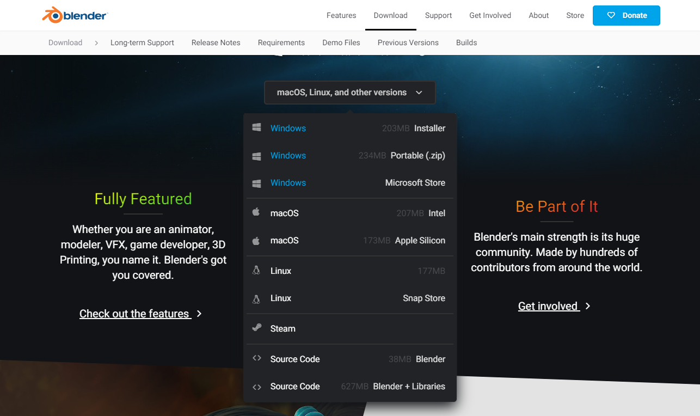Select Source Code Blender + Libraries
Viewport: 700px width, 416px height.
pyautogui.click(x=349, y=387)
